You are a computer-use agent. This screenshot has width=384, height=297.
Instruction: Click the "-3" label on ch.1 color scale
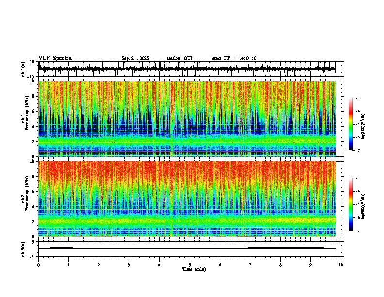[358, 98]
